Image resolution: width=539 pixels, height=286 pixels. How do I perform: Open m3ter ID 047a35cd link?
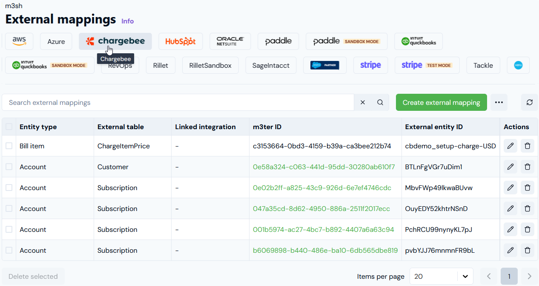[321, 208]
